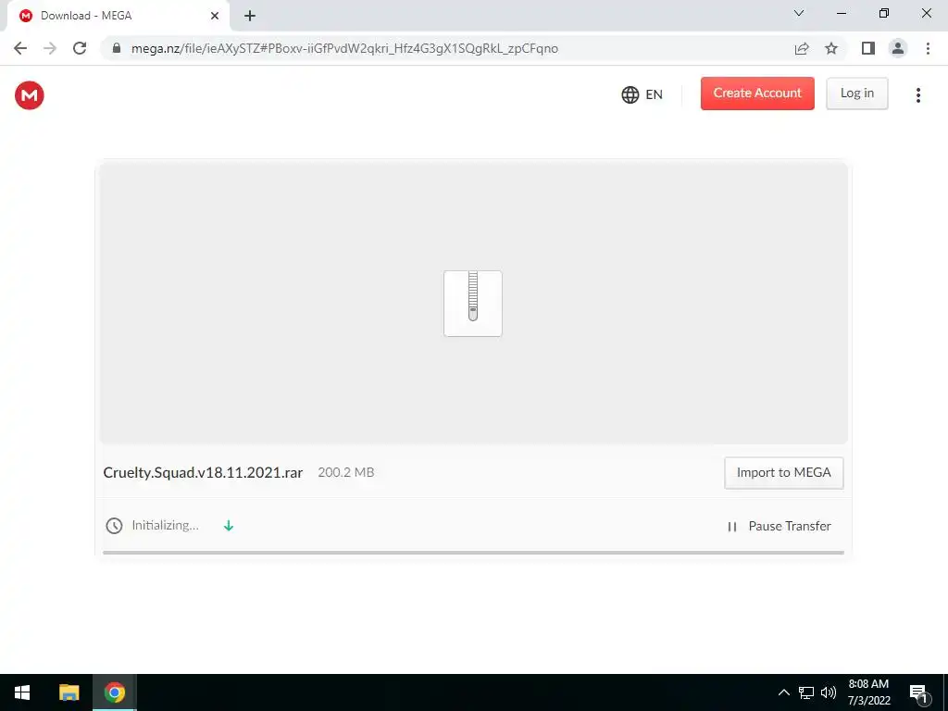The width and height of the screenshot is (948, 711).
Task: Open the tab search chevron
Action: [799, 13]
